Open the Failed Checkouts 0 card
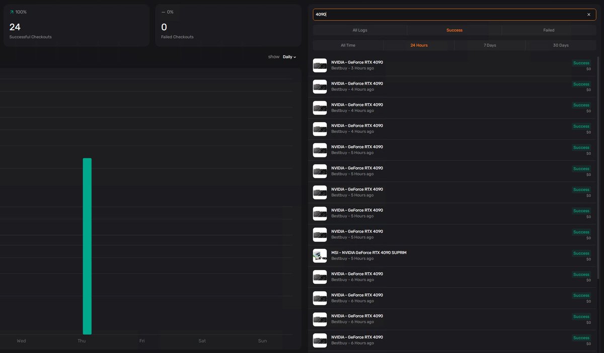The height and width of the screenshot is (353, 604). pos(228,25)
